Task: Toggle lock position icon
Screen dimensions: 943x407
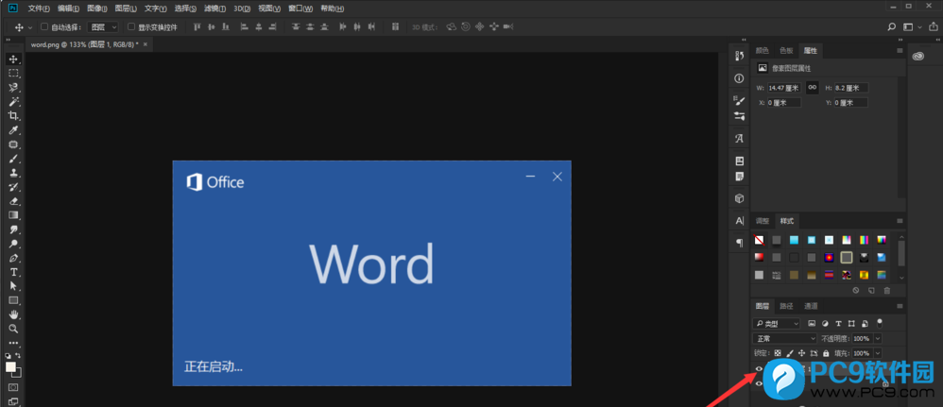Action: [x=801, y=353]
